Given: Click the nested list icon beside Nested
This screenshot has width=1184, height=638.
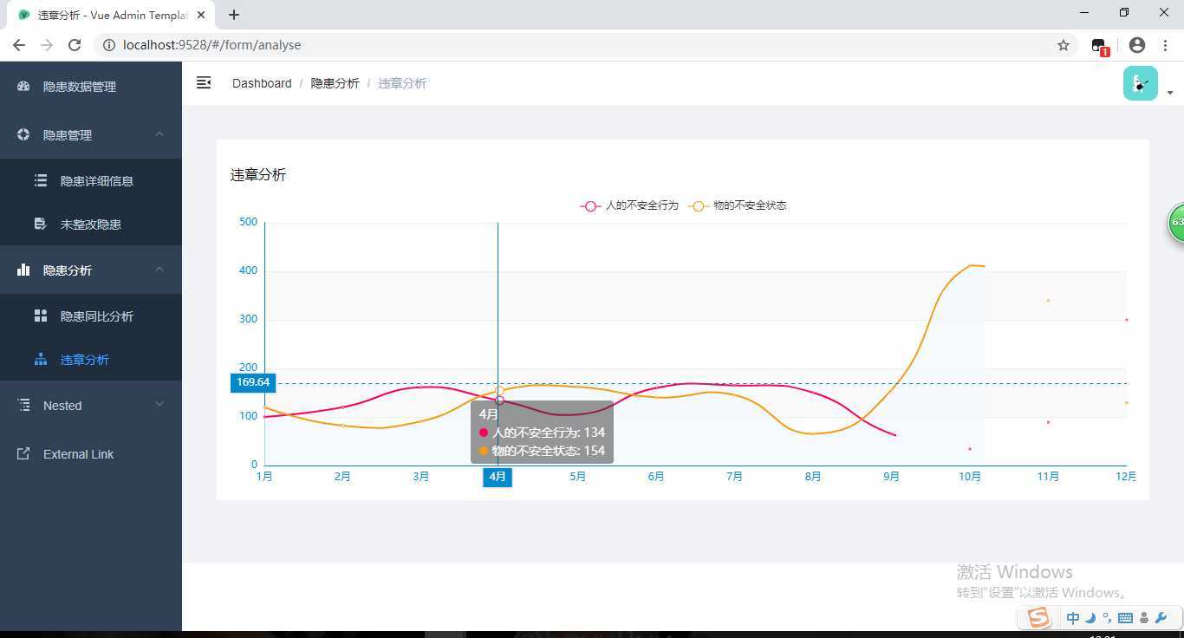Looking at the screenshot, I should coord(23,405).
